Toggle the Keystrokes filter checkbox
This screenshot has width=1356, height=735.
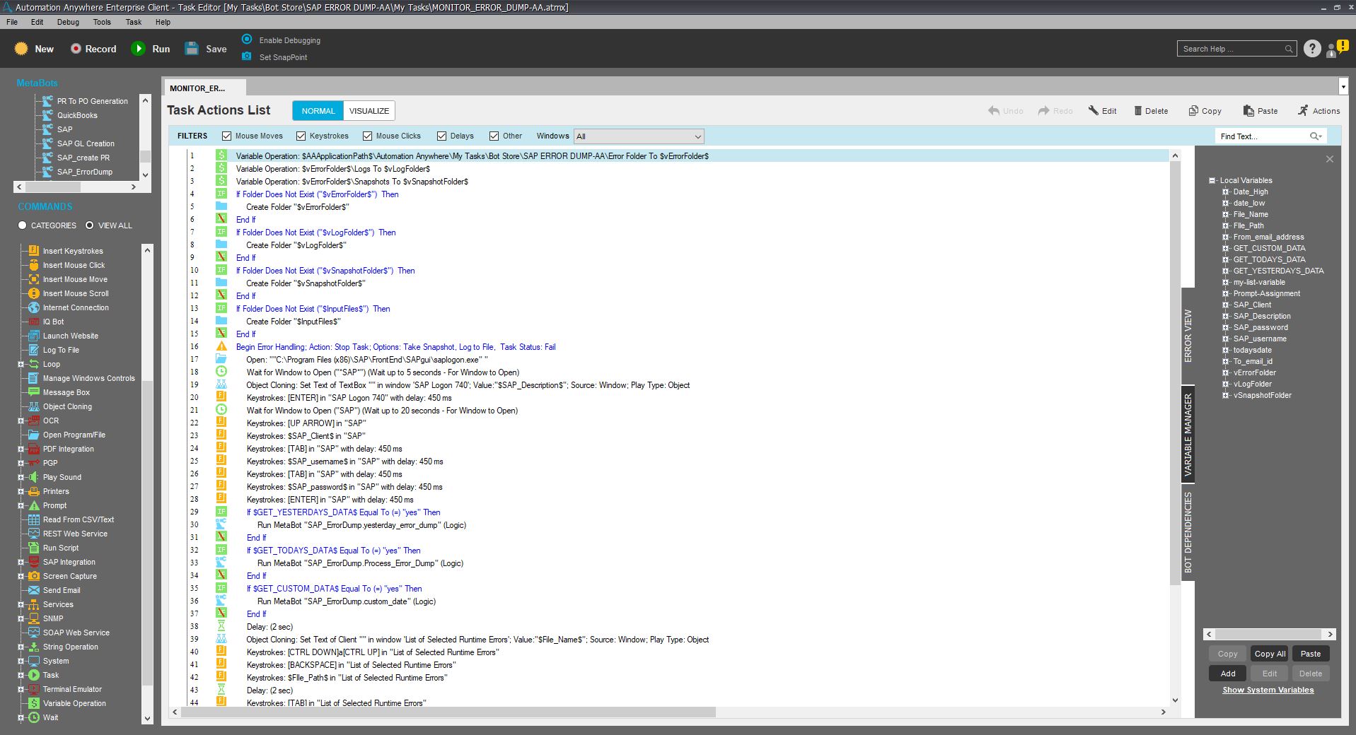coord(301,136)
